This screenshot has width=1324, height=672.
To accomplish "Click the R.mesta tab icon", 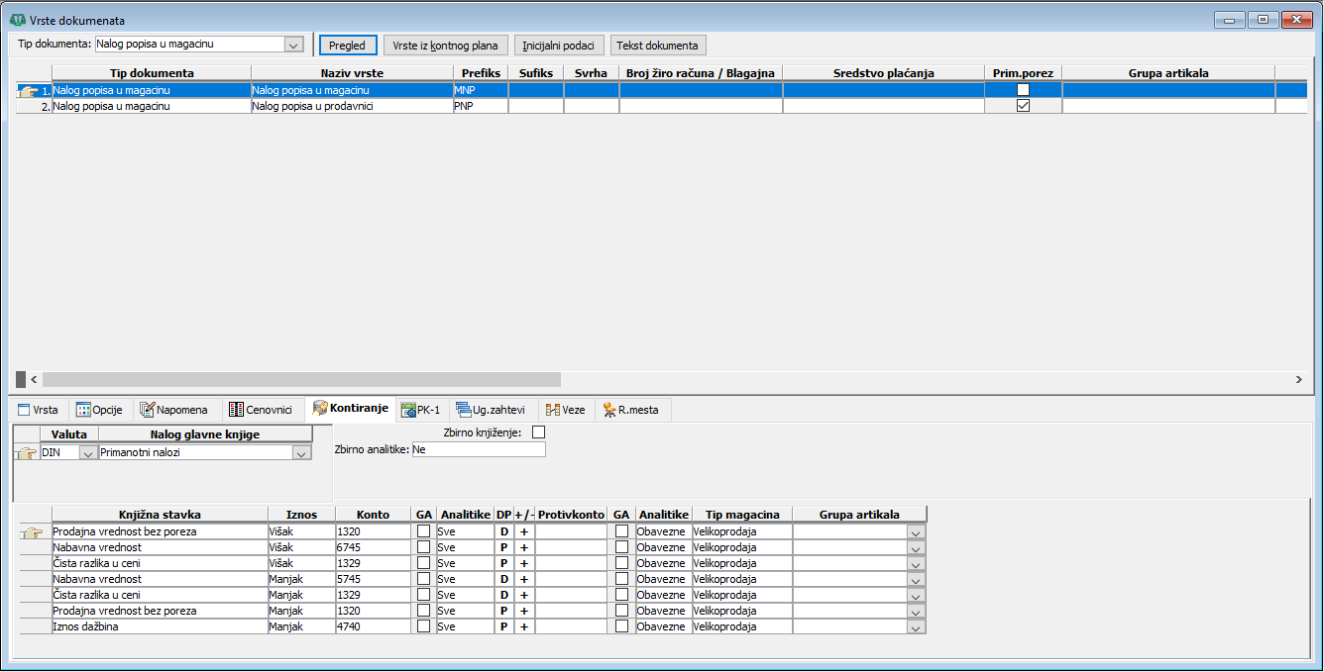I will pyautogui.click(x=608, y=410).
